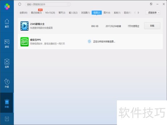Switch to the 输入法(2) tab
The image size is (167, 125).
(73, 13)
